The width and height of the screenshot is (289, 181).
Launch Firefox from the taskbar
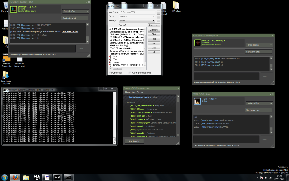point(15,178)
